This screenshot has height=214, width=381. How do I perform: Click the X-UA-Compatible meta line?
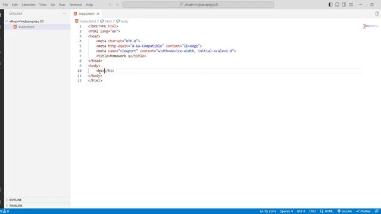point(149,46)
